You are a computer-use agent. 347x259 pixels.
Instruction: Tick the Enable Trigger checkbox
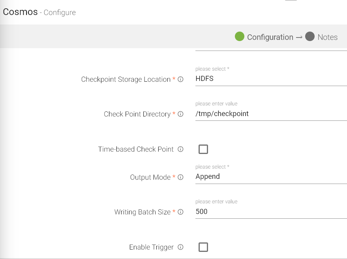pyautogui.click(x=203, y=247)
